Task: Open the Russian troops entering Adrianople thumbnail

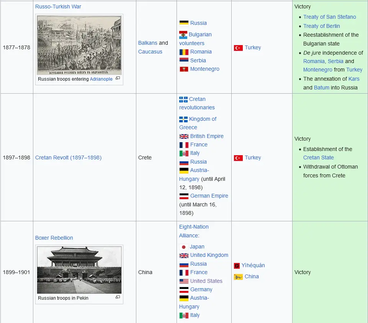Action: pyautogui.click(x=79, y=45)
